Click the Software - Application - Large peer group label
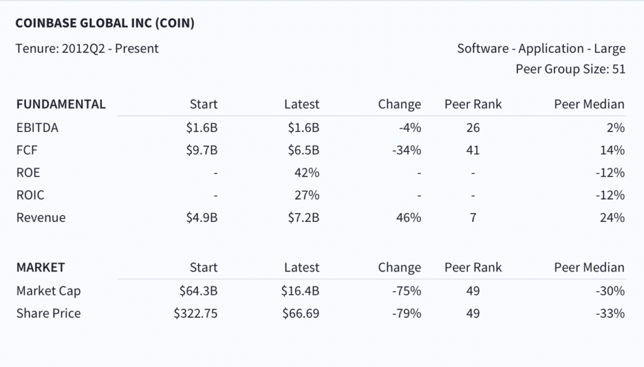This screenshot has width=644, height=367. 541,48
